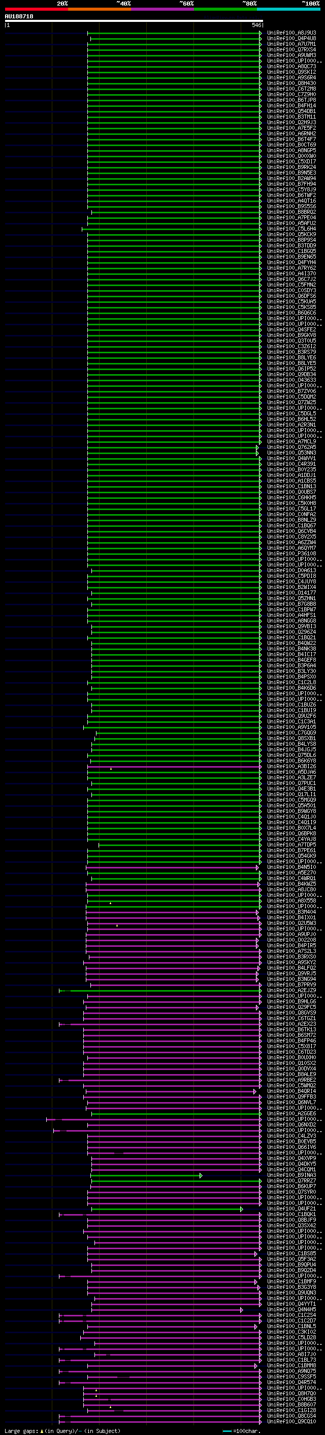Open hit UniRef100_Q9SKI2
325x1435 pixels.
pyautogui.click(x=291, y=72)
